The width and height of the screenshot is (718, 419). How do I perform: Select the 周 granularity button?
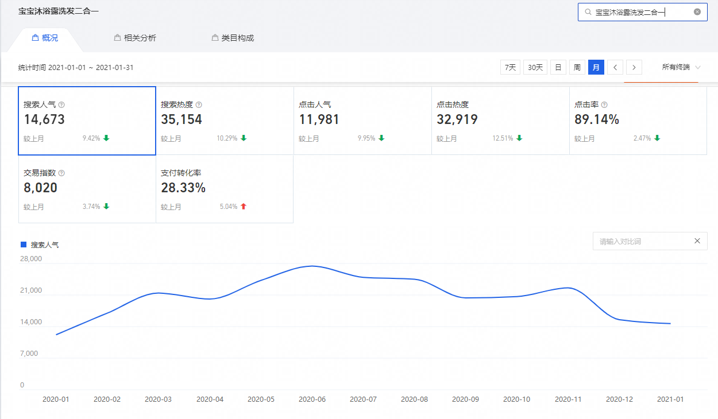(577, 68)
